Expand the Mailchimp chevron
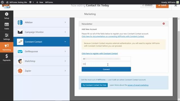 [x=65, y=61]
